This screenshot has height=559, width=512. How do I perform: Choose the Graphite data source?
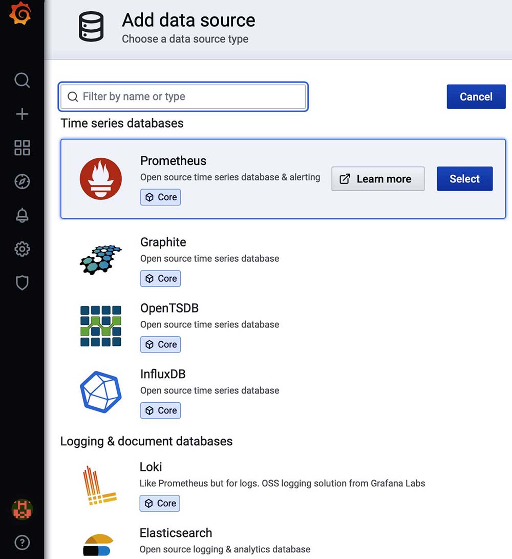pos(163,242)
